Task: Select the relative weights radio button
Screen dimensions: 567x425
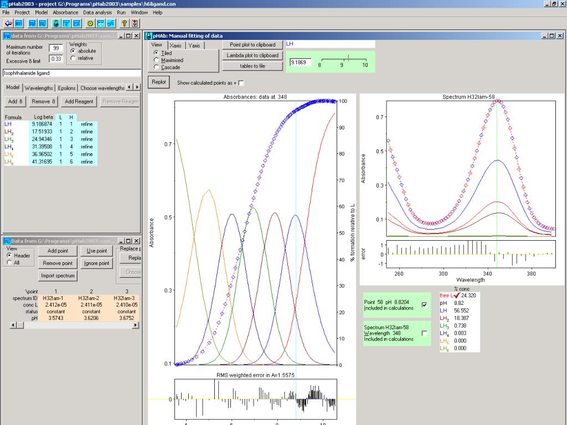Action: click(74, 58)
